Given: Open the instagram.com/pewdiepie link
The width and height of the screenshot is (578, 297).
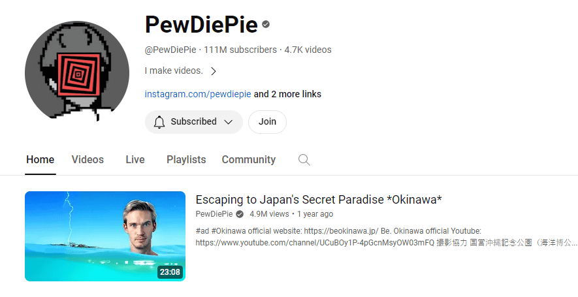Looking at the screenshot, I should click(x=198, y=94).
